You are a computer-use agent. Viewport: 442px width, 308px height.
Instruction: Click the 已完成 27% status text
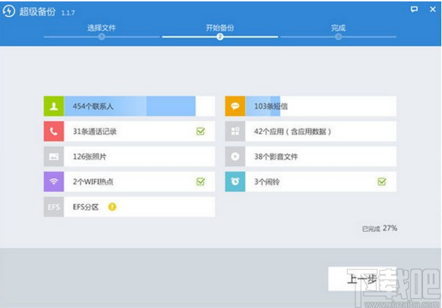click(x=379, y=229)
